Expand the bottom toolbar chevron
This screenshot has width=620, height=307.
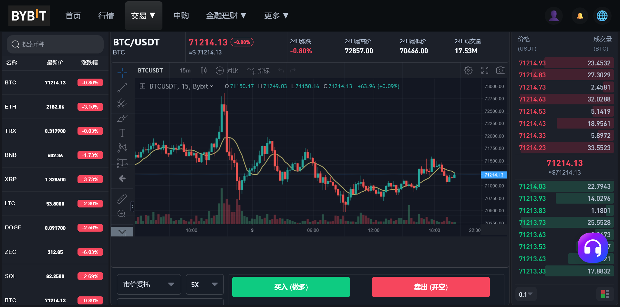tap(122, 232)
